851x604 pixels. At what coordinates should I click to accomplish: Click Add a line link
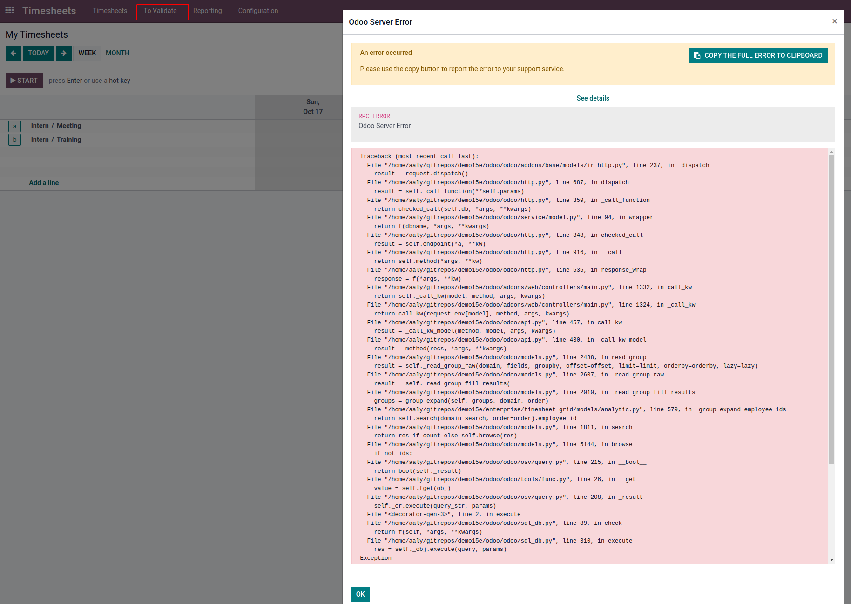click(44, 183)
